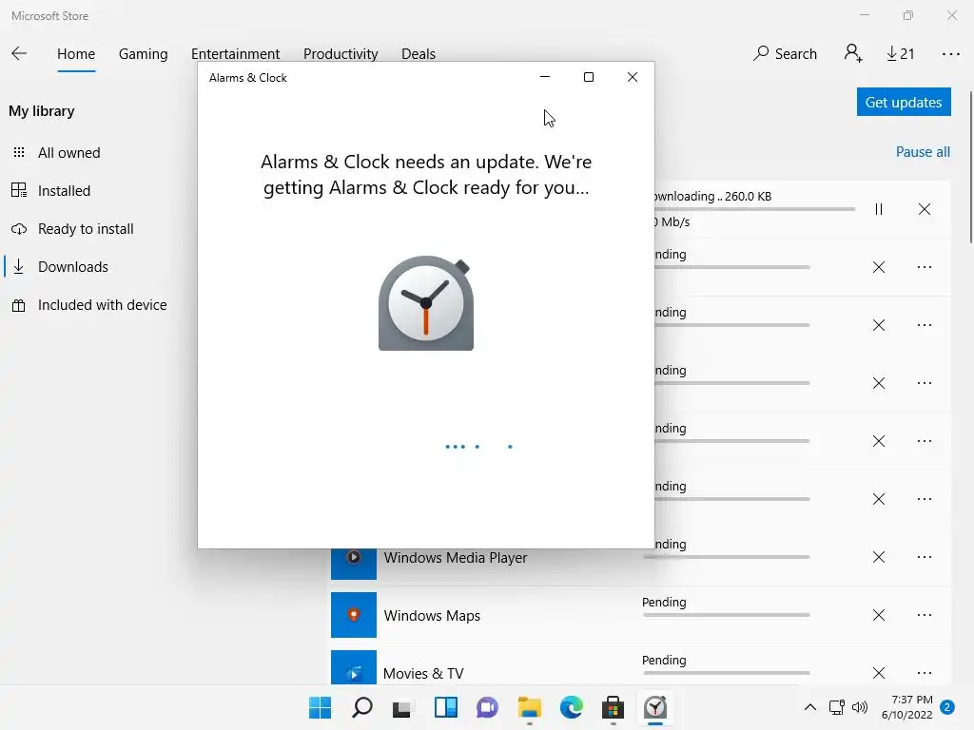Click the Pause all link
974x730 pixels.
tap(923, 152)
